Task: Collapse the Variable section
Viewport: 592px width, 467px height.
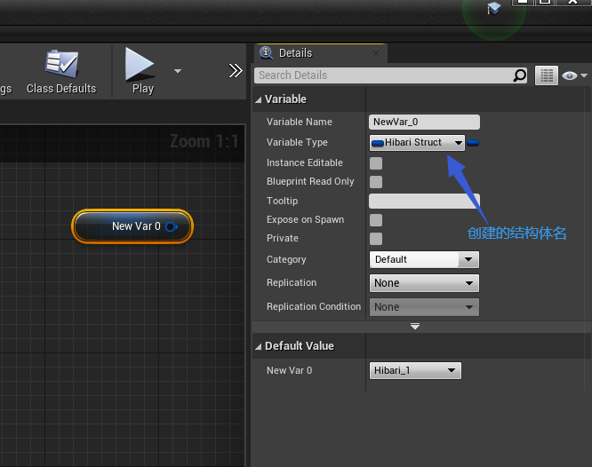Action: 259,99
